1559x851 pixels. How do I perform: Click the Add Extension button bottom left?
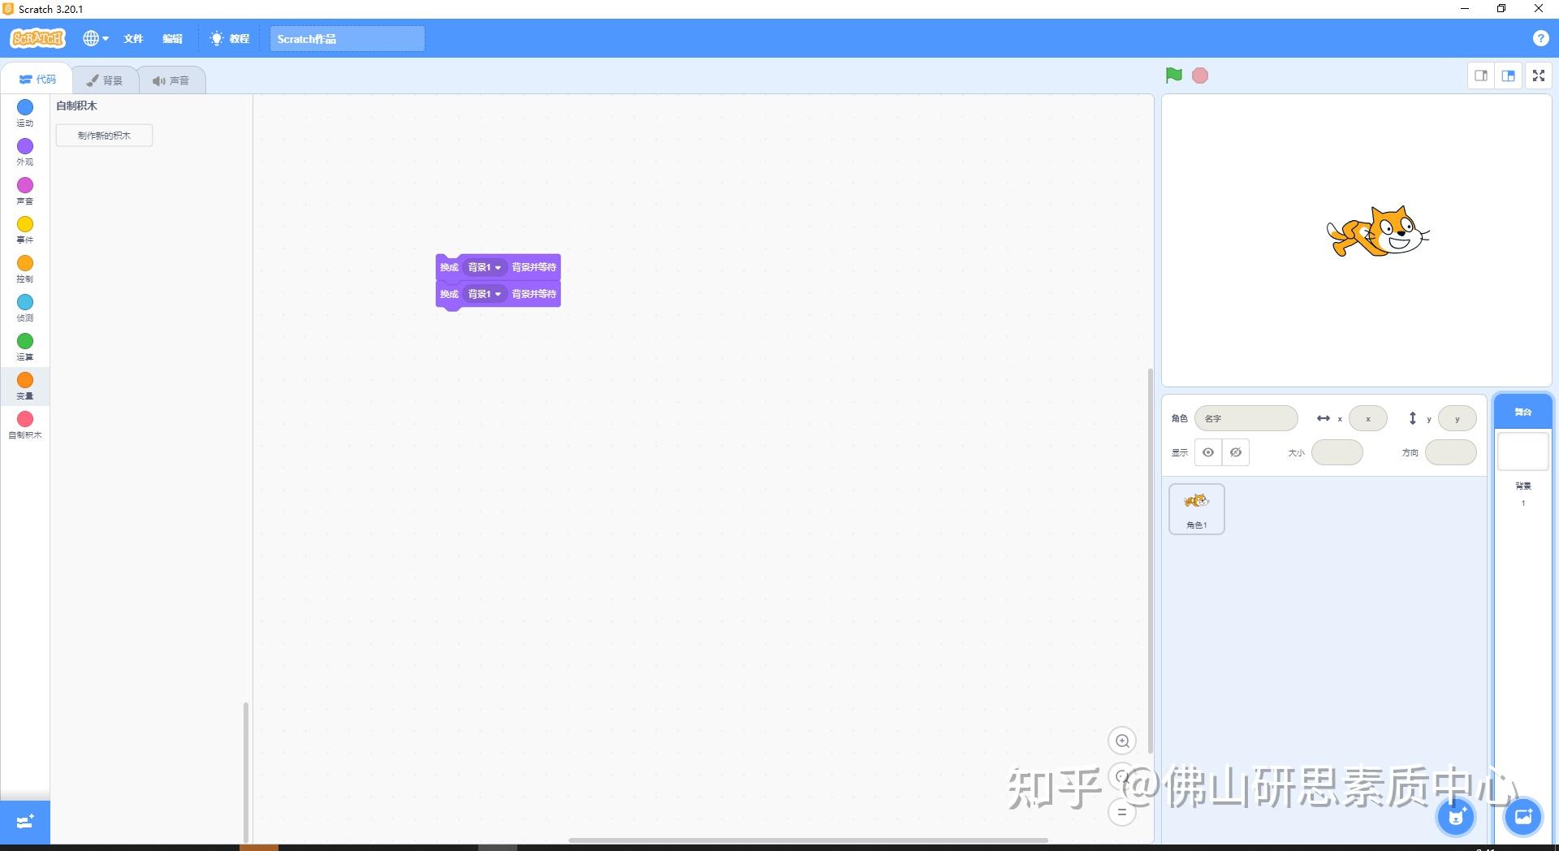(x=24, y=822)
